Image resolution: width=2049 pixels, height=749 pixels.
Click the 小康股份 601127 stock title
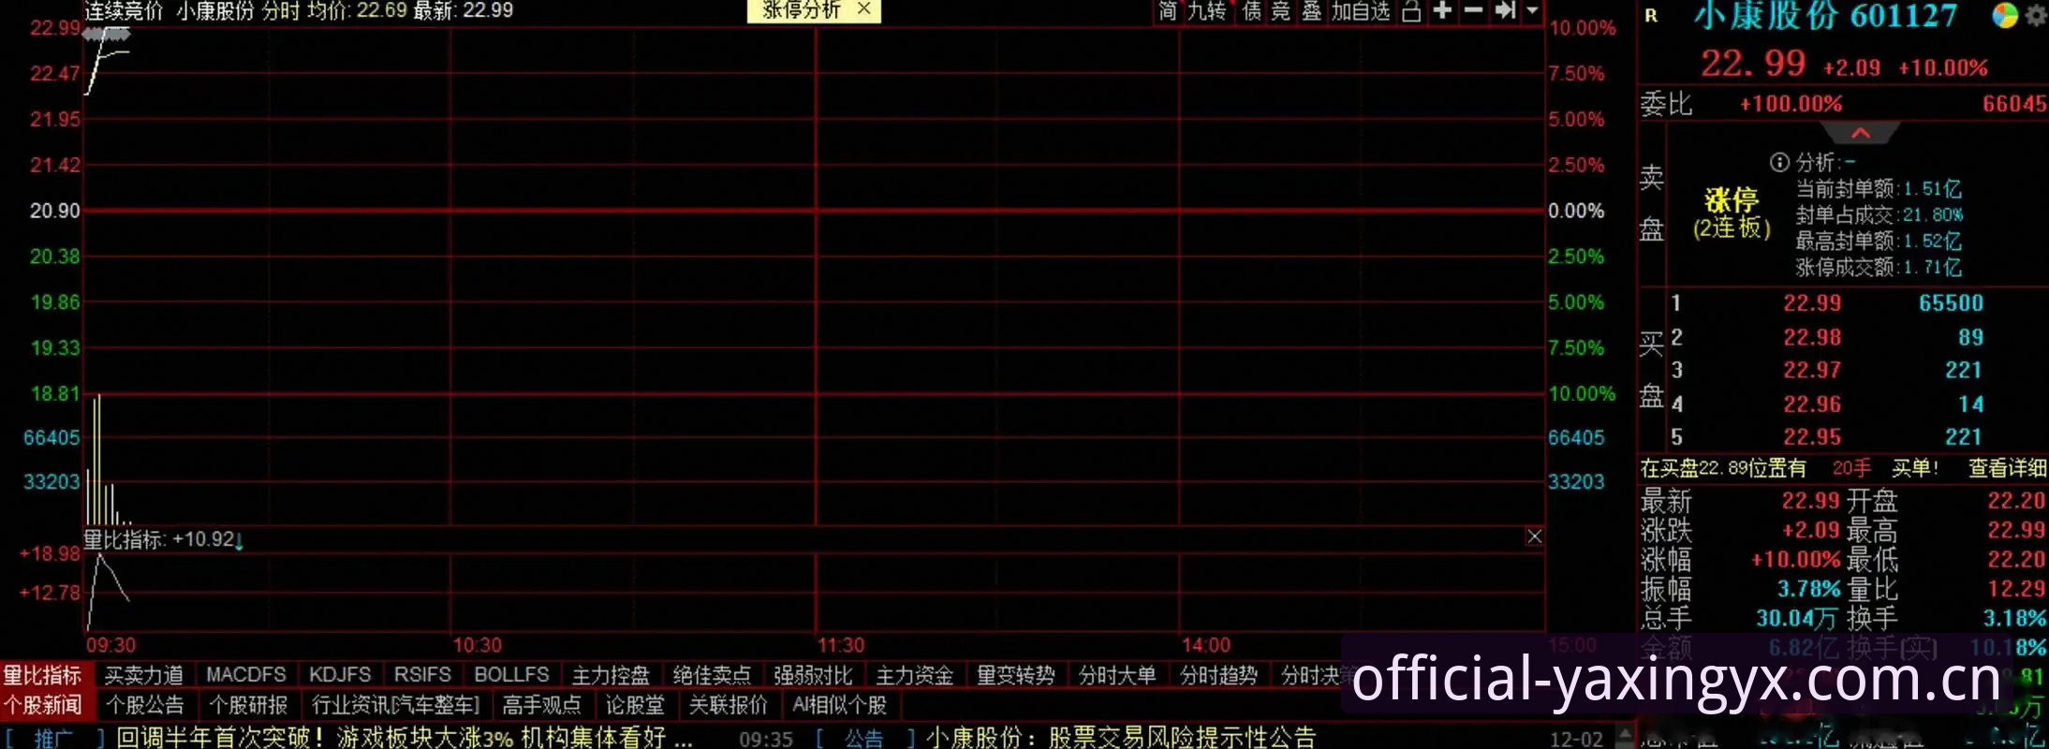[1825, 16]
